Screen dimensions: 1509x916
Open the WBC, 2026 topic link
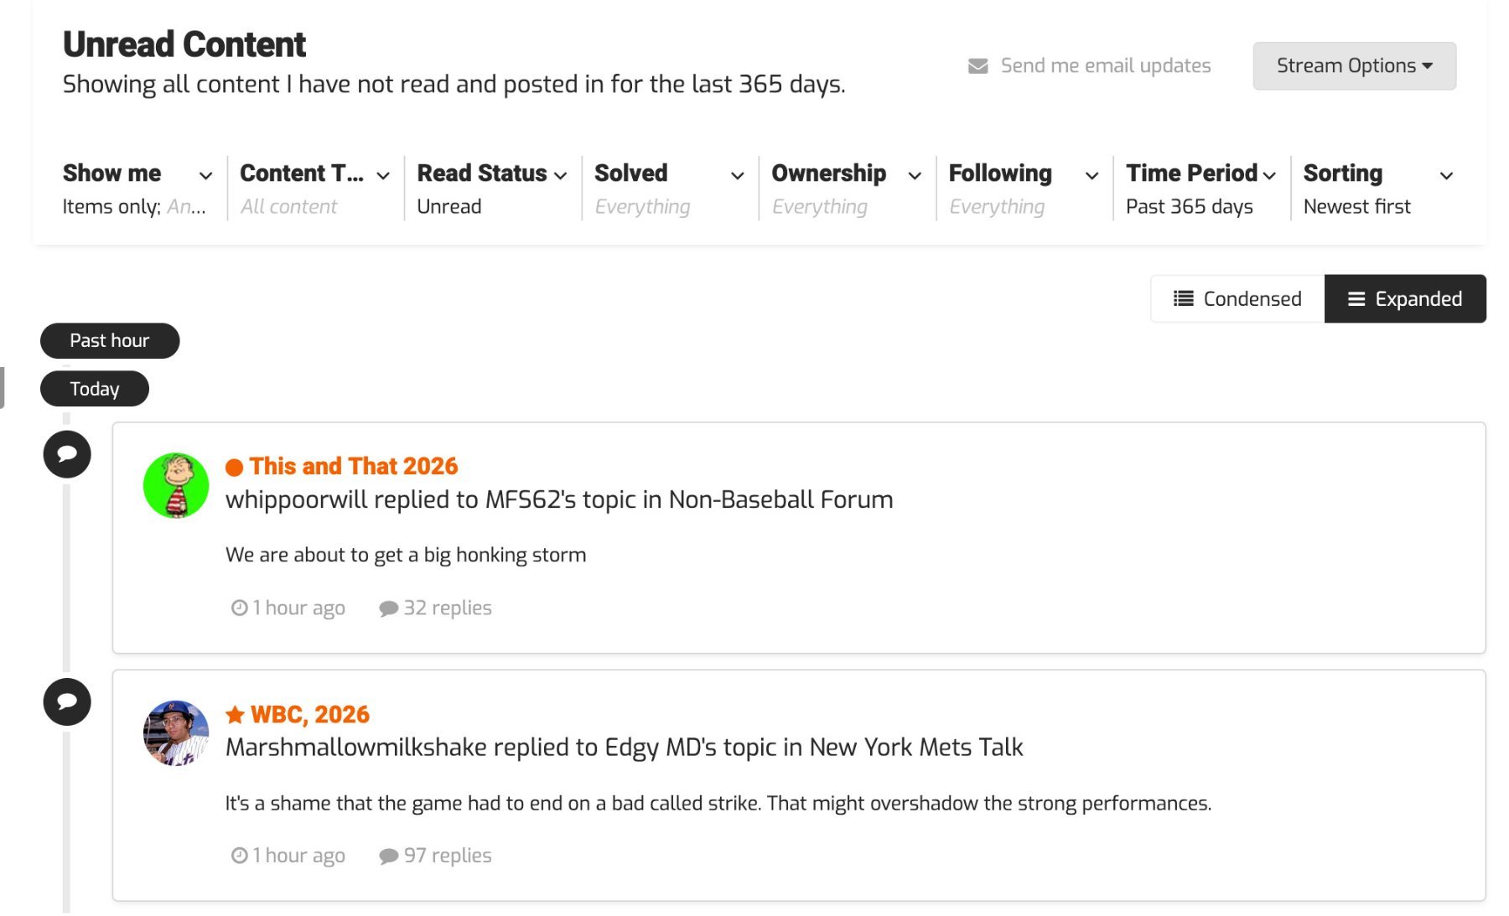tap(309, 714)
